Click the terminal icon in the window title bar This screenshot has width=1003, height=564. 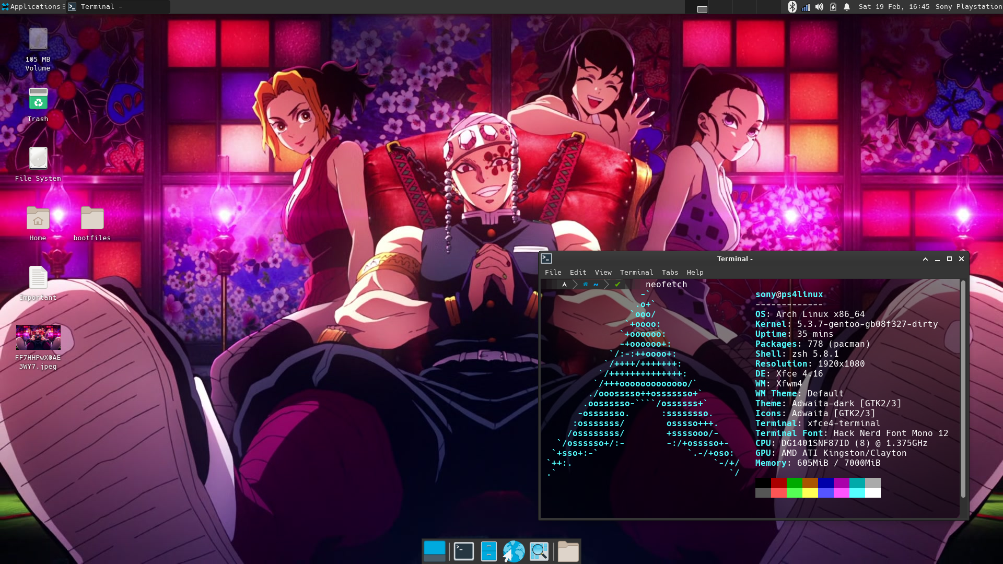tap(546, 258)
